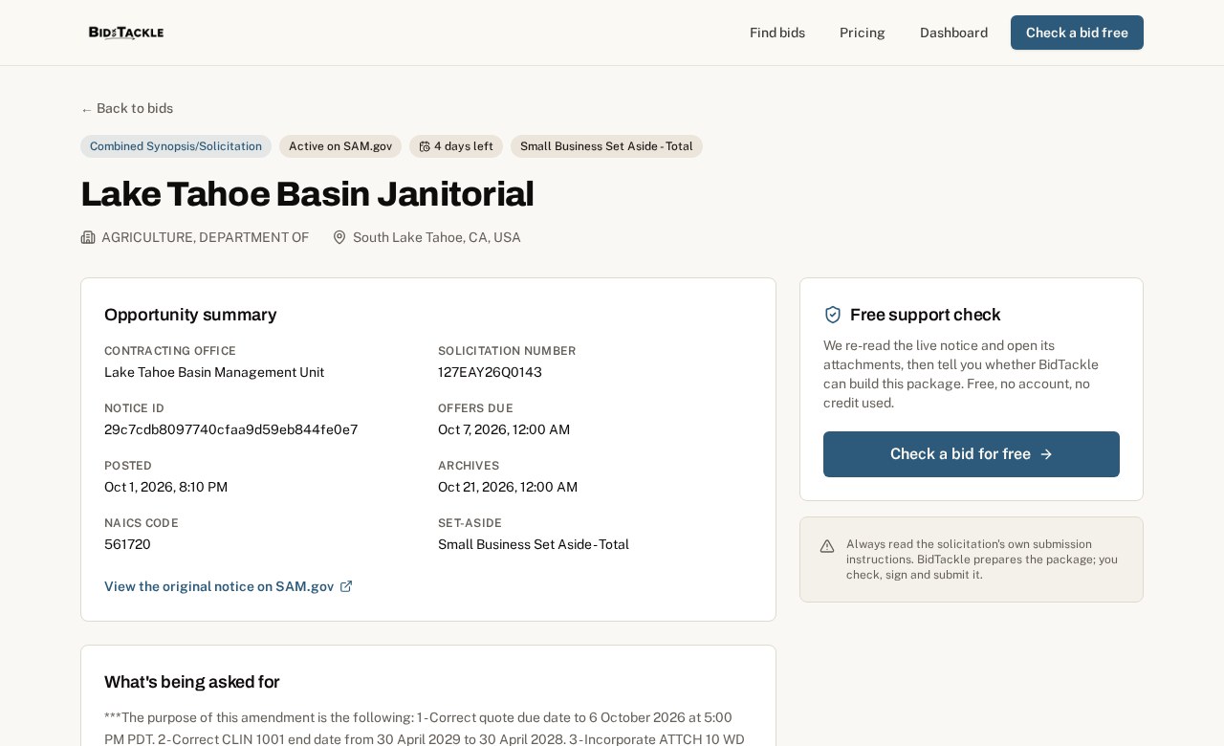Open the Find bids menu item
Screen dimensions: 1224x746
coord(777,33)
